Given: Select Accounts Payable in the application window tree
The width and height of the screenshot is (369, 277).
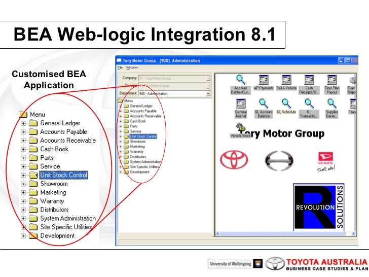Looking at the screenshot, I should [x=143, y=111].
